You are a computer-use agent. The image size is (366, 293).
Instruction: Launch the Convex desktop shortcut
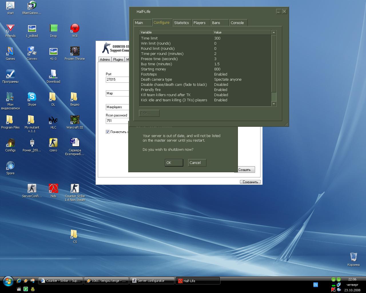pos(32,54)
